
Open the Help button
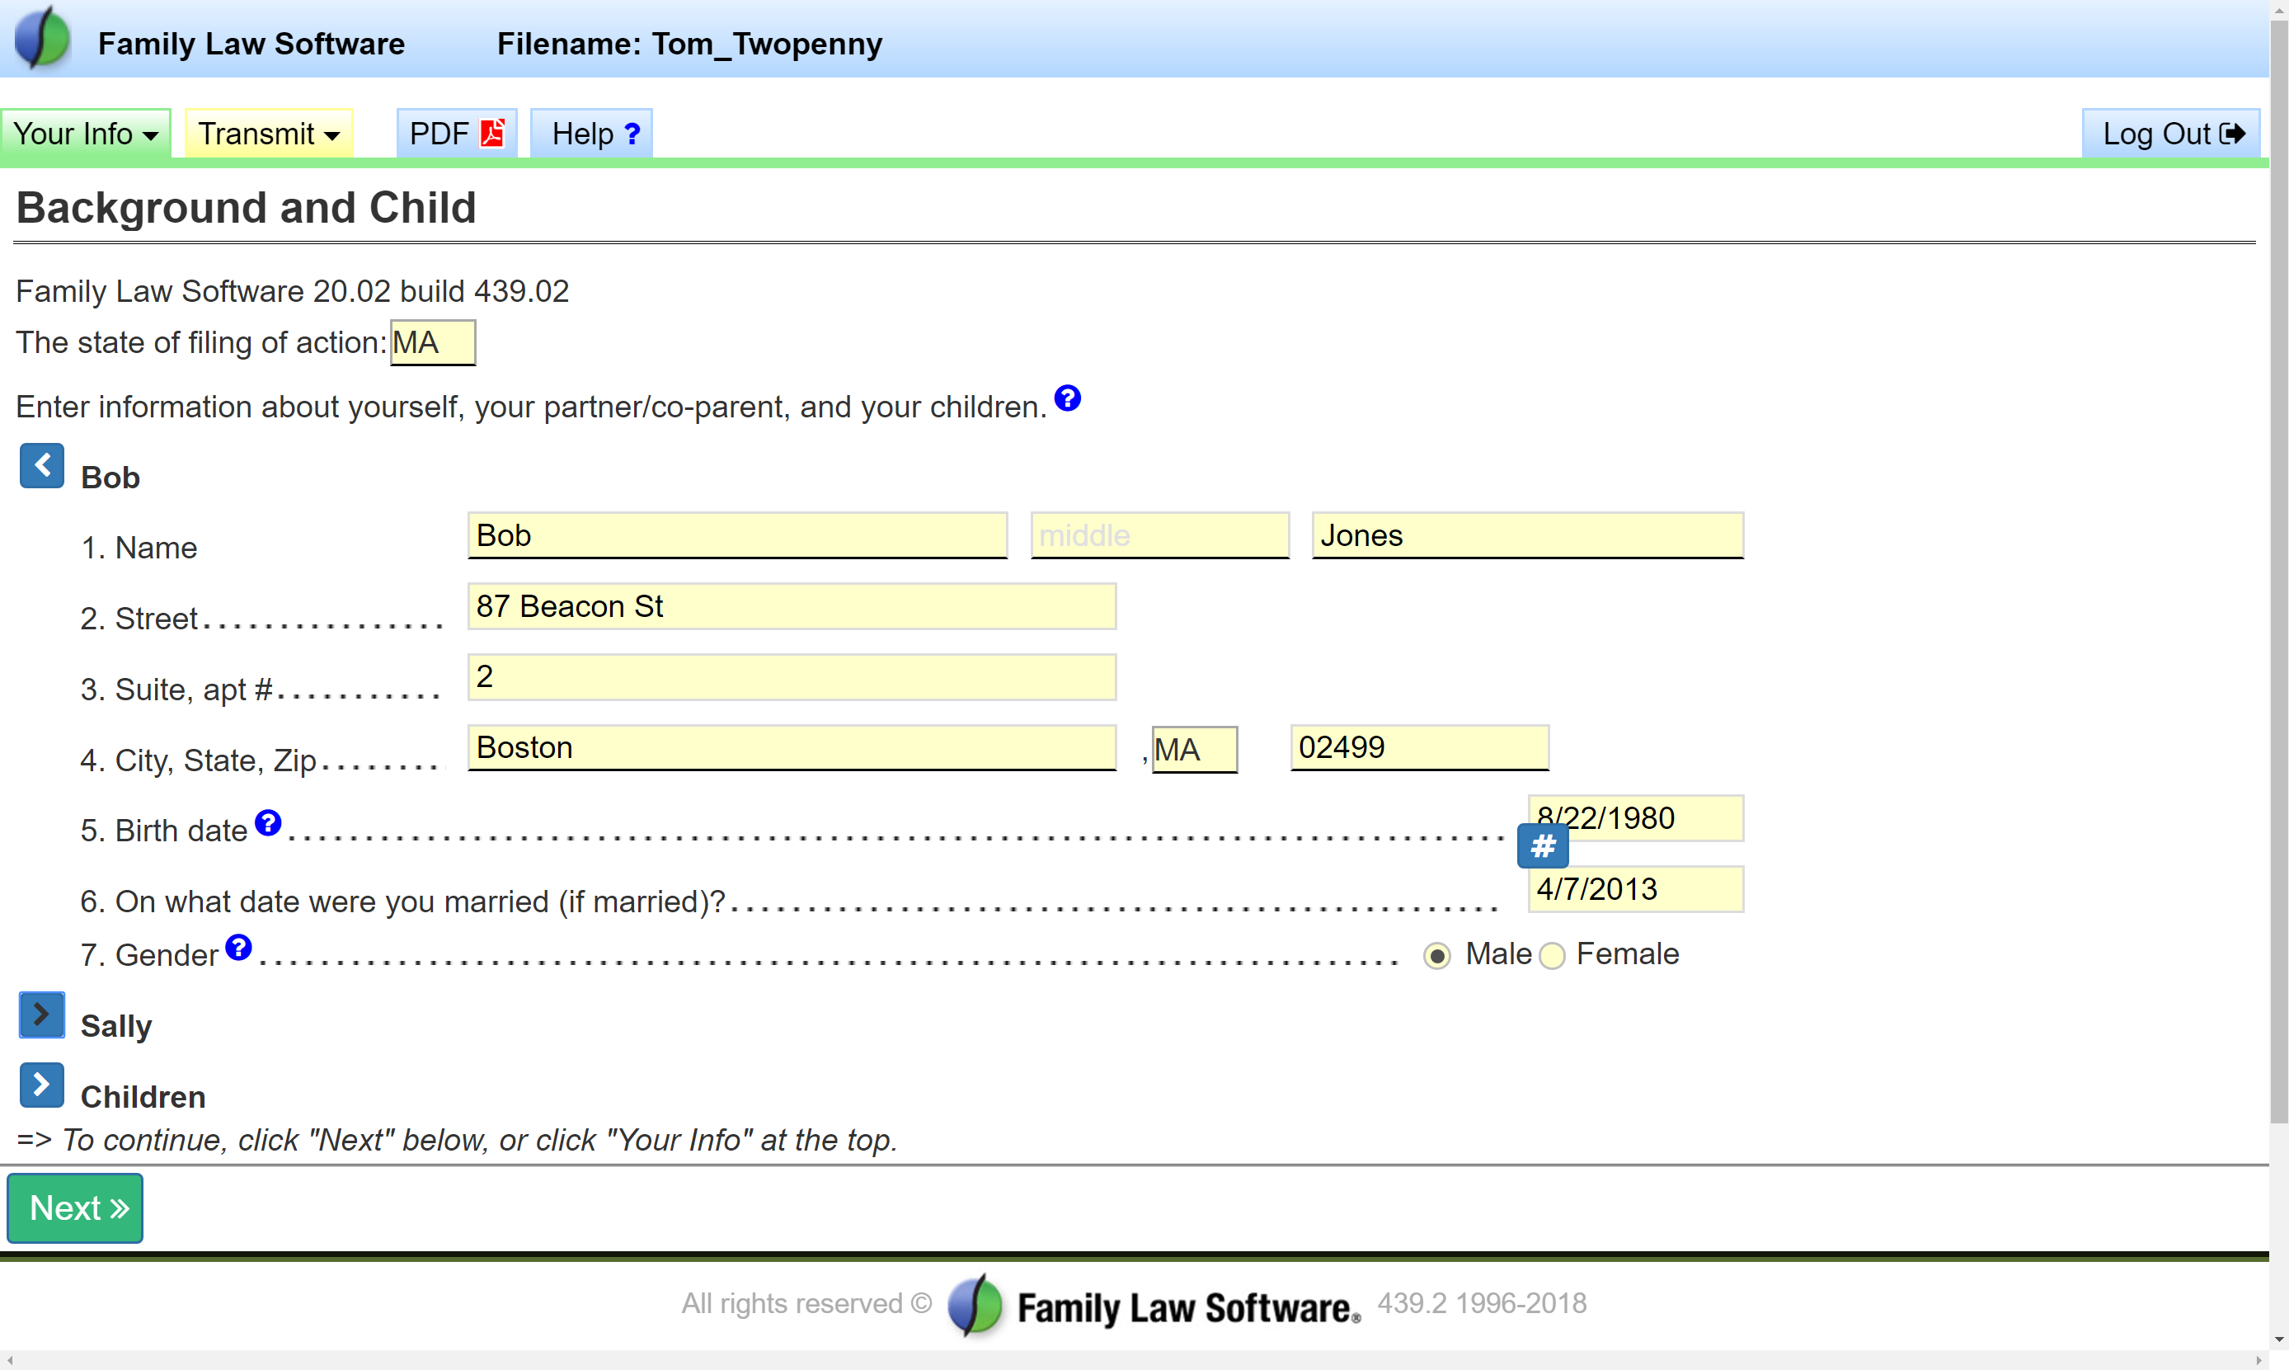pos(591,134)
